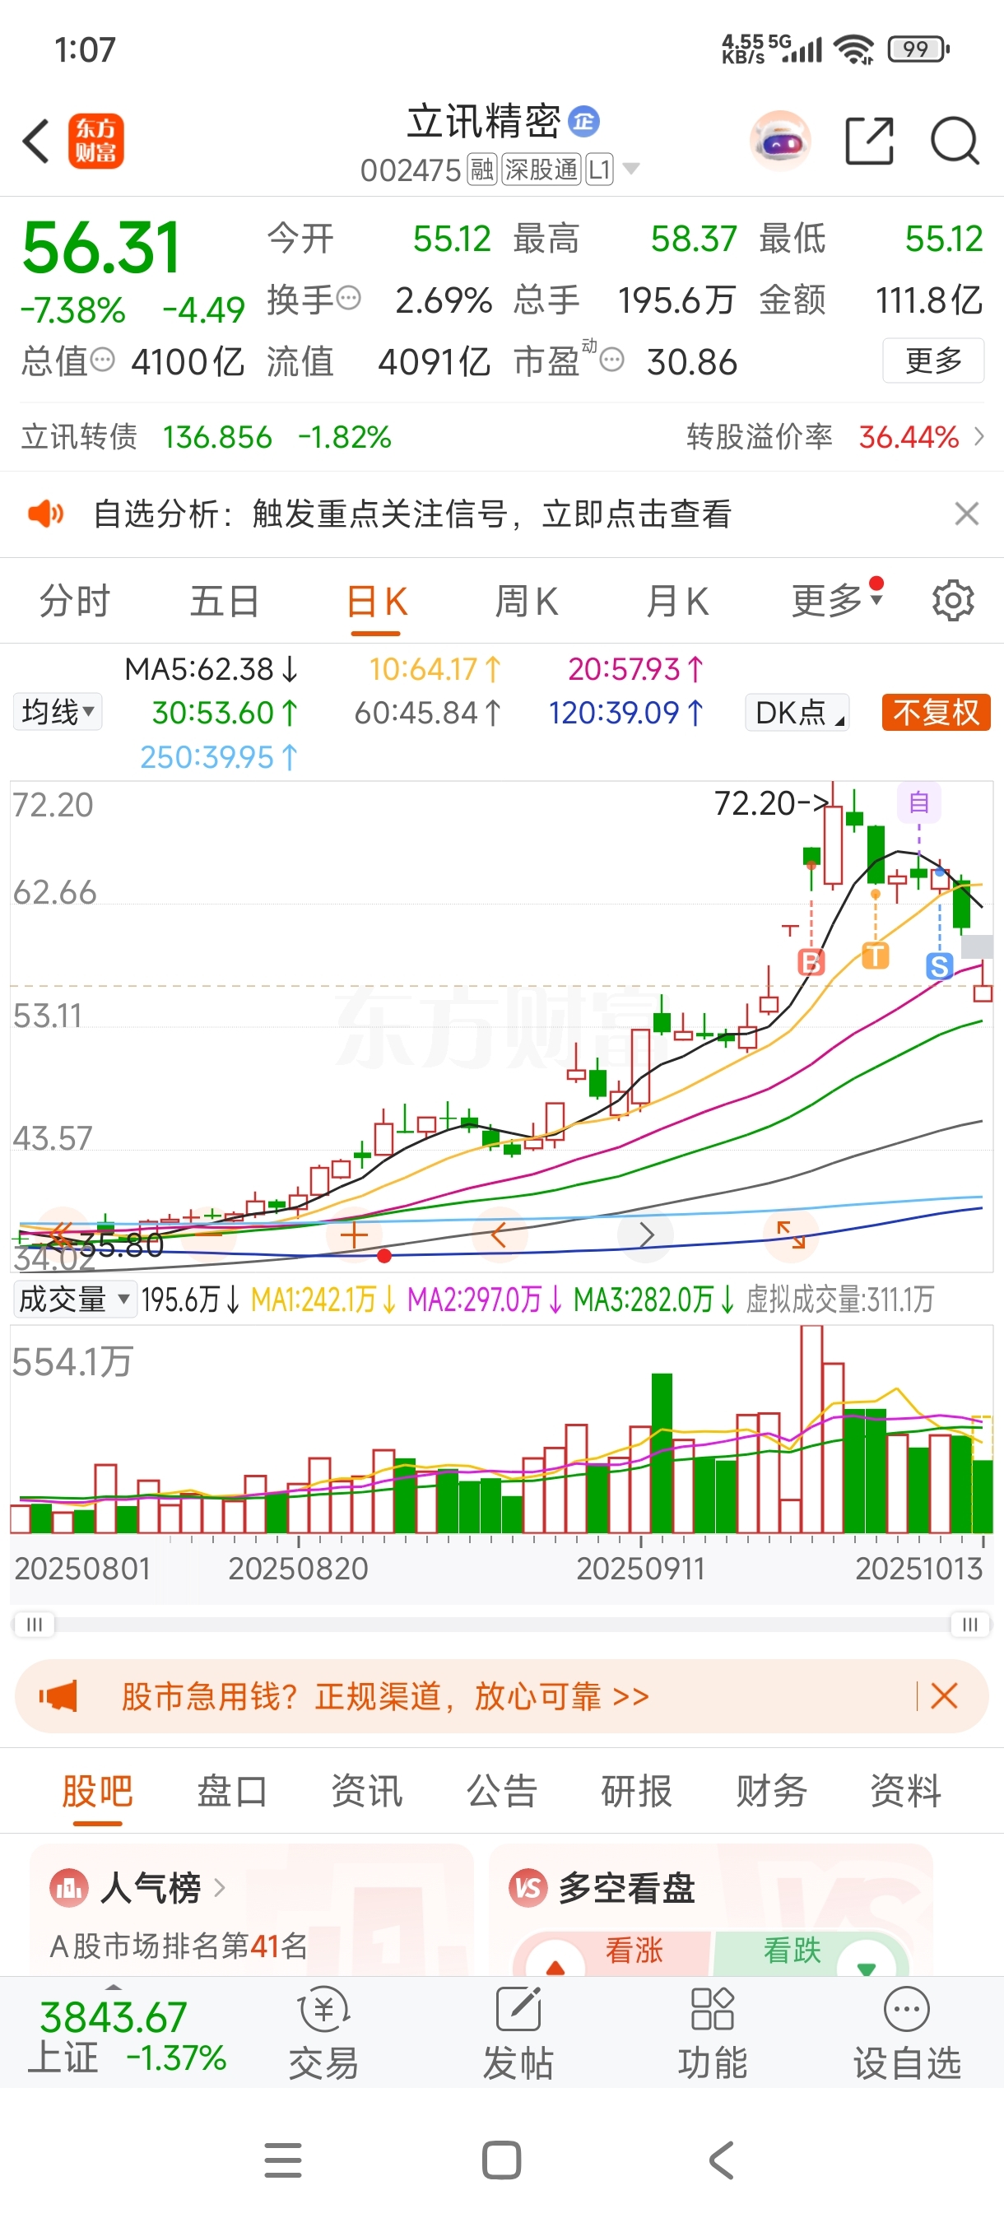Image resolution: width=1004 pixels, height=2232 pixels.
Task: Switch to 公告 tab
Action: [501, 1791]
